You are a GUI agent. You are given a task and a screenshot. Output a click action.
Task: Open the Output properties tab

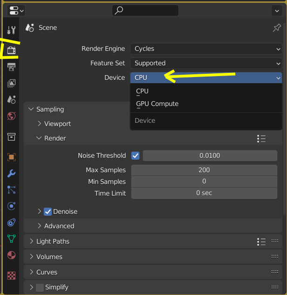(12, 66)
